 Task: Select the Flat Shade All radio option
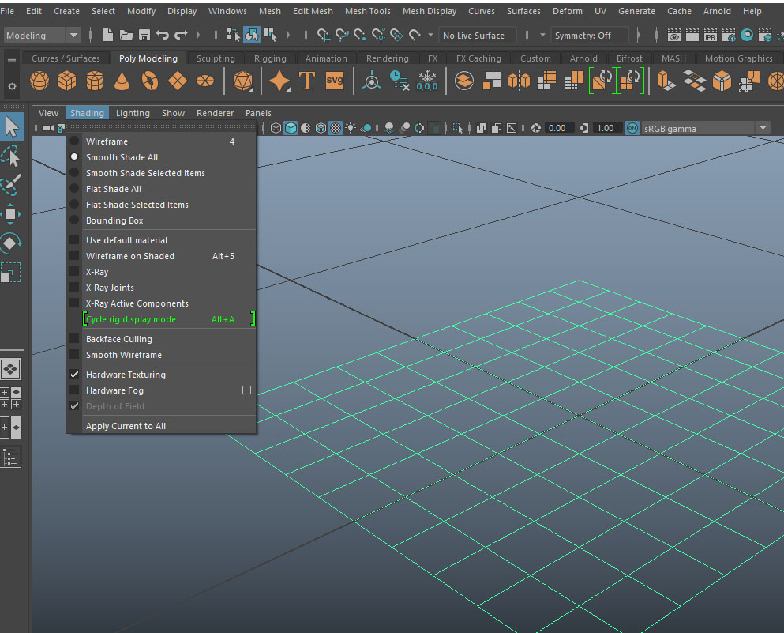click(74, 189)
